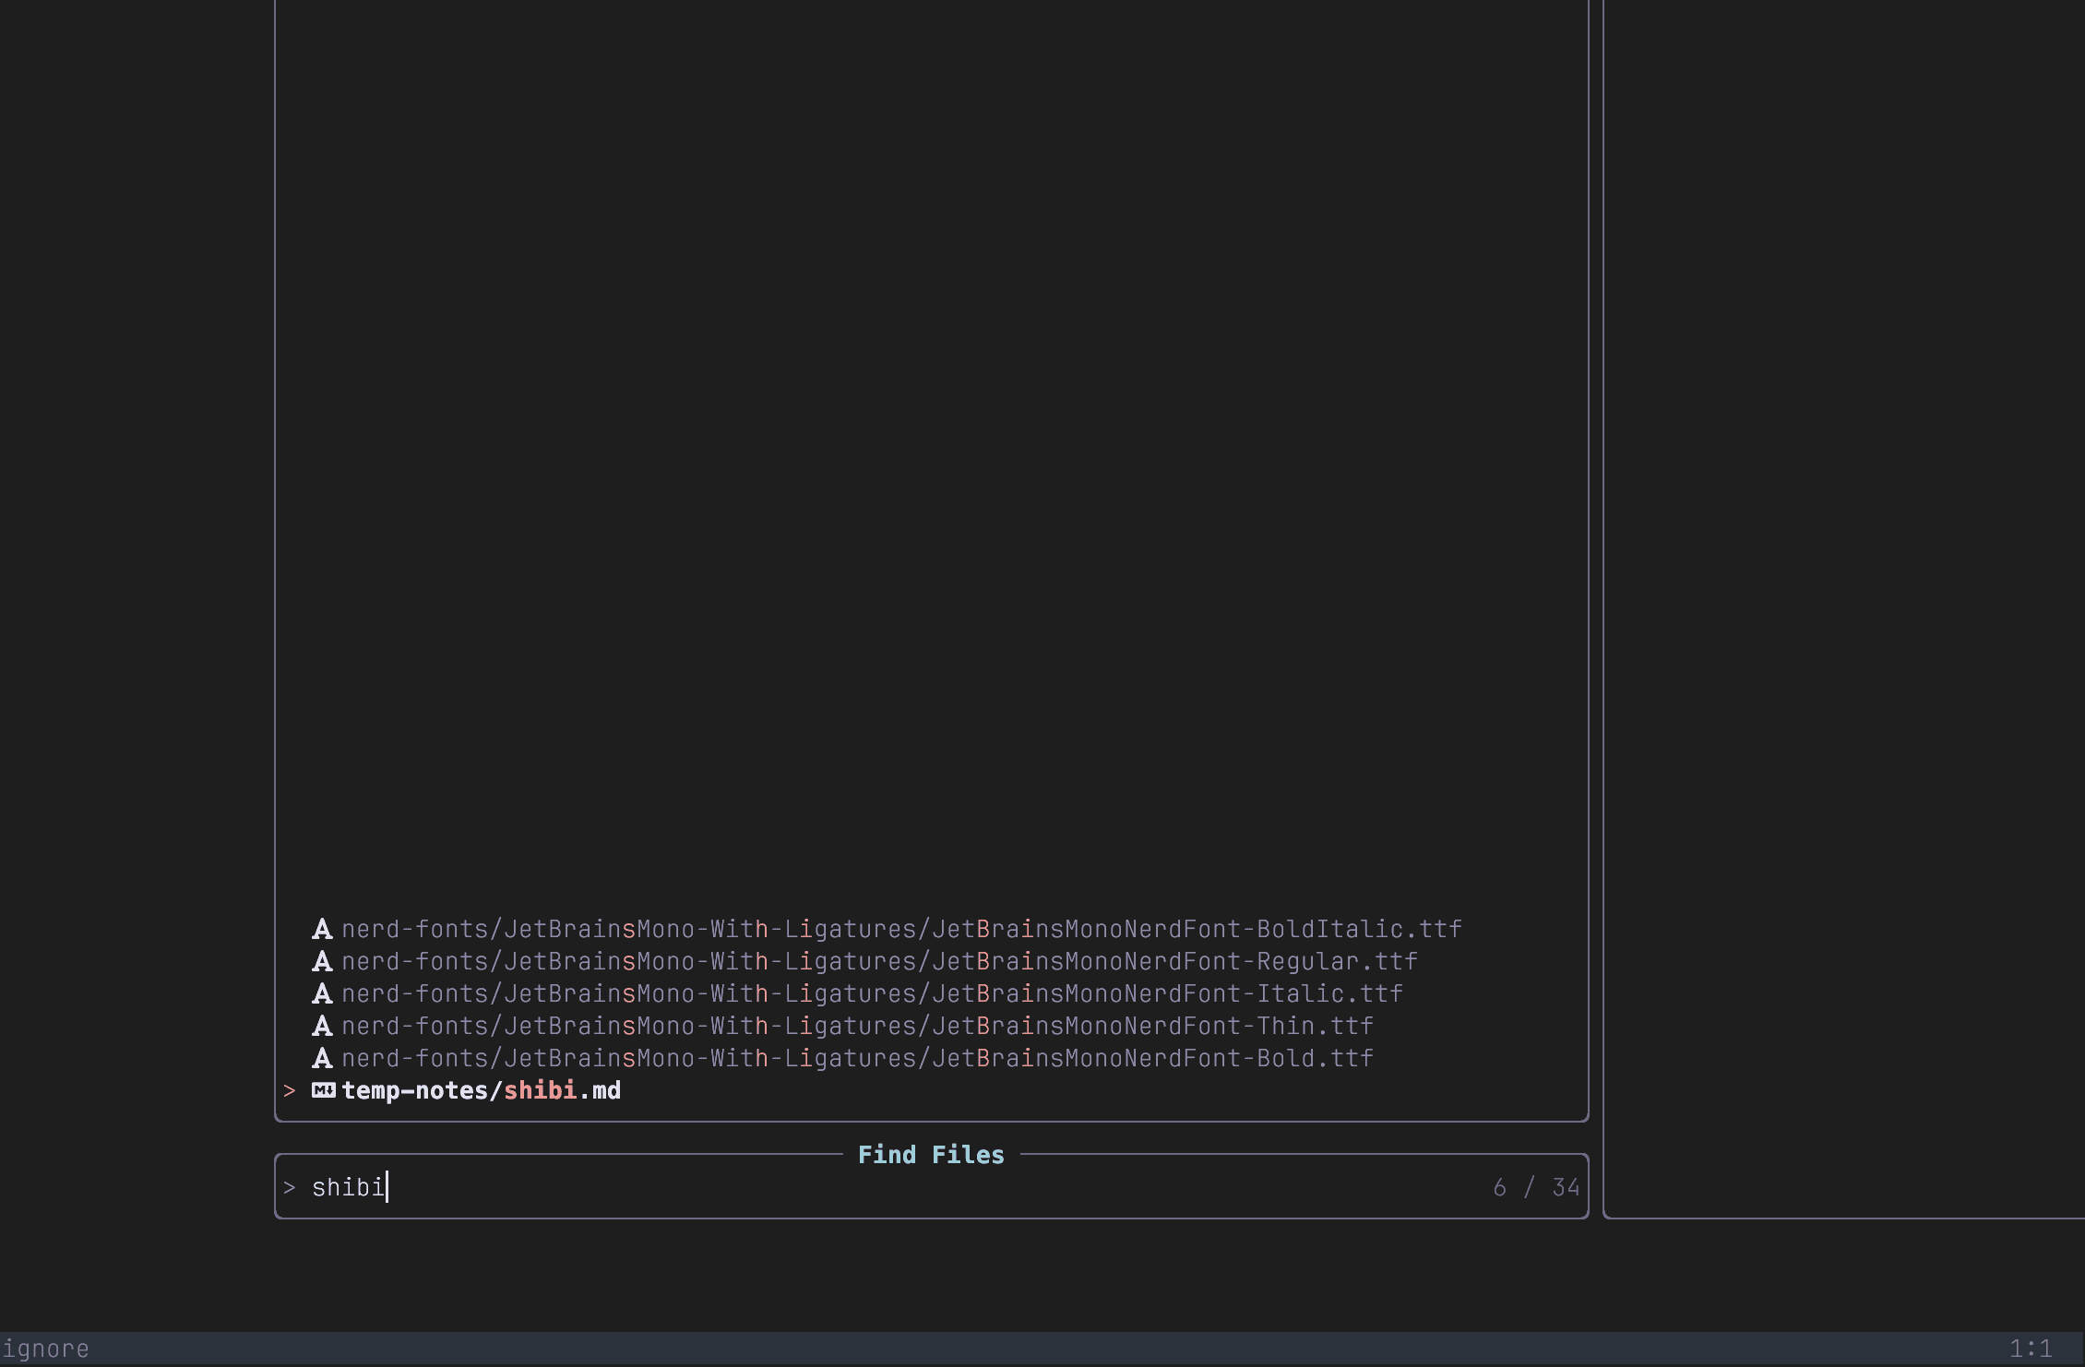
Task: Select the JetBrainsMonoNerdFont-BoldItalic.ttf result
Action: point(901,929)
